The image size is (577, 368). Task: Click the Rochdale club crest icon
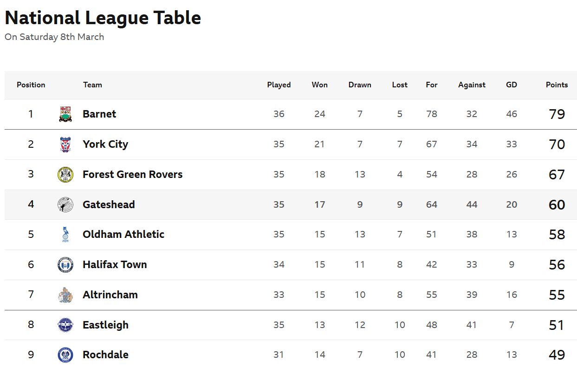65,355
